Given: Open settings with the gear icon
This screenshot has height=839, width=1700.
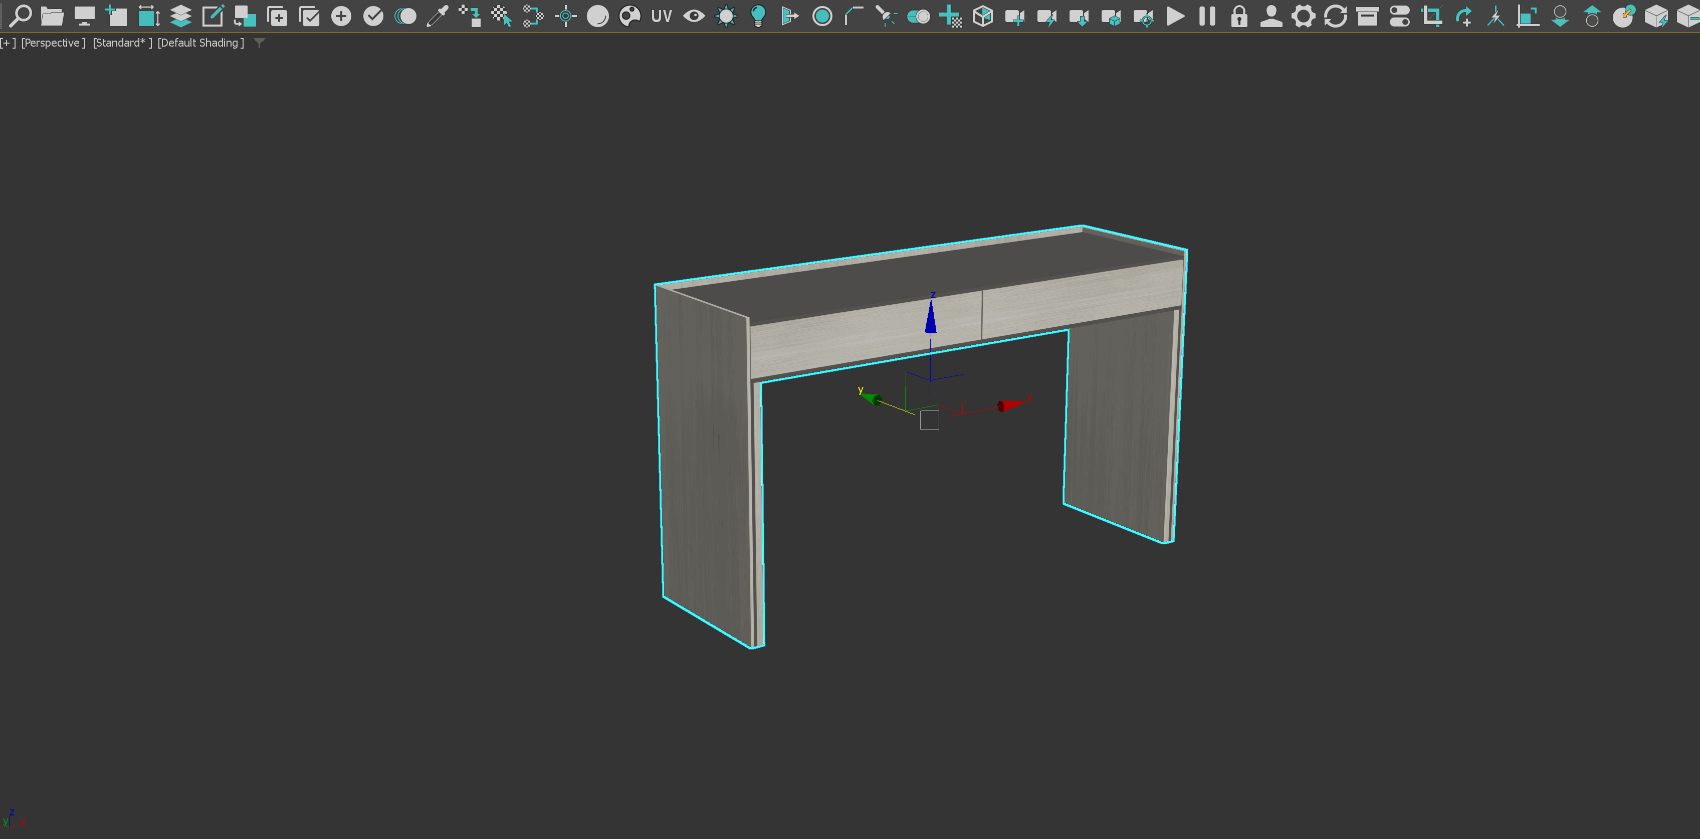Looking at the screenshot, I should pyautogui.click(x=1304, y=16).
